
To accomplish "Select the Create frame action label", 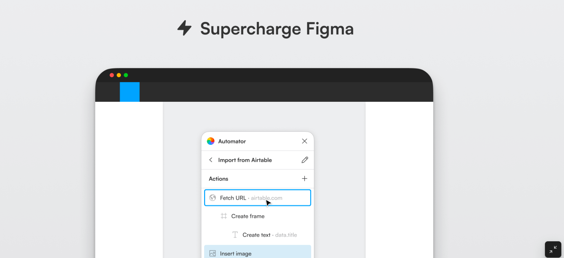I will (x=248, y=216).
